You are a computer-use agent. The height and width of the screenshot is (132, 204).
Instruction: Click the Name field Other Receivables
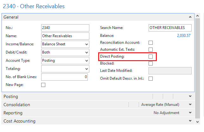65,36
